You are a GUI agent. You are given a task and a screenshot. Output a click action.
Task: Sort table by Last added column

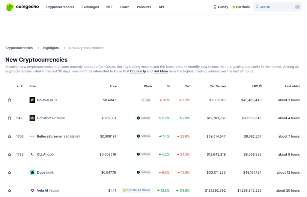(293, 86)
